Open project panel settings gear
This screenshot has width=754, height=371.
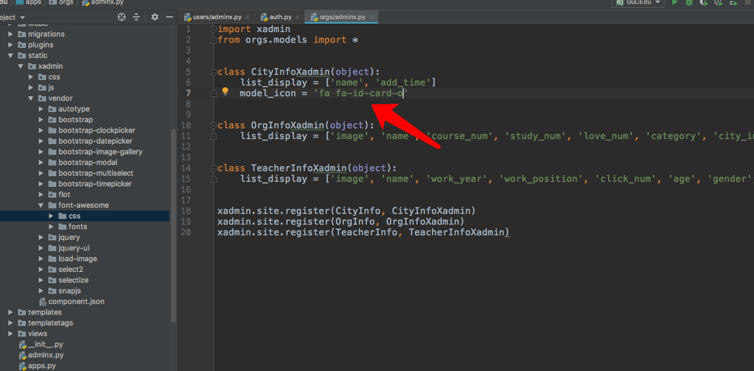click(155, 17)
